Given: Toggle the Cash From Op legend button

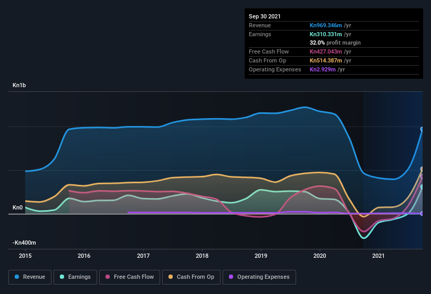Looking at the screenshot, I should click(191, 277).
